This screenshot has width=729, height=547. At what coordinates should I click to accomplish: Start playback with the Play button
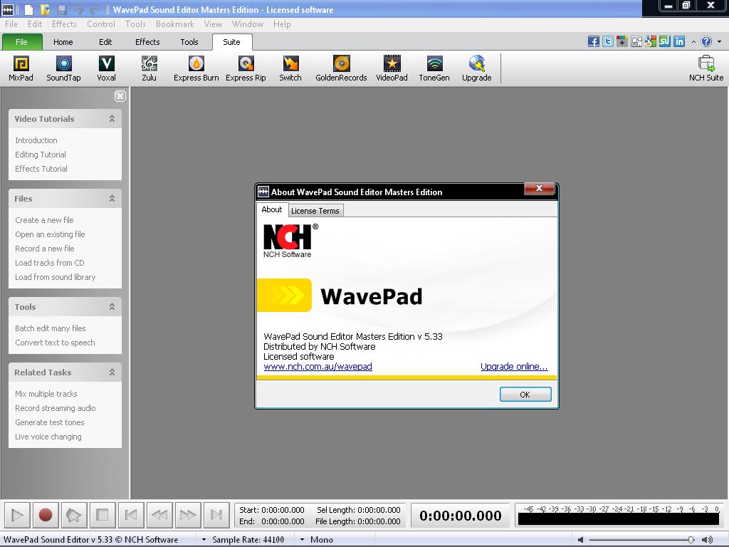[x=17, y=515]
